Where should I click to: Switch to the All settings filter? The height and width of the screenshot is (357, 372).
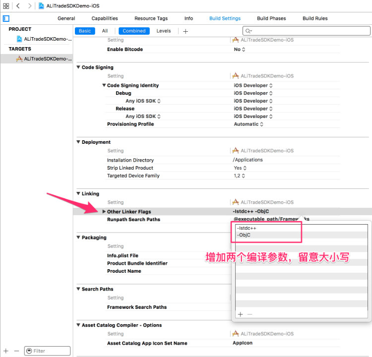(105, 31)
